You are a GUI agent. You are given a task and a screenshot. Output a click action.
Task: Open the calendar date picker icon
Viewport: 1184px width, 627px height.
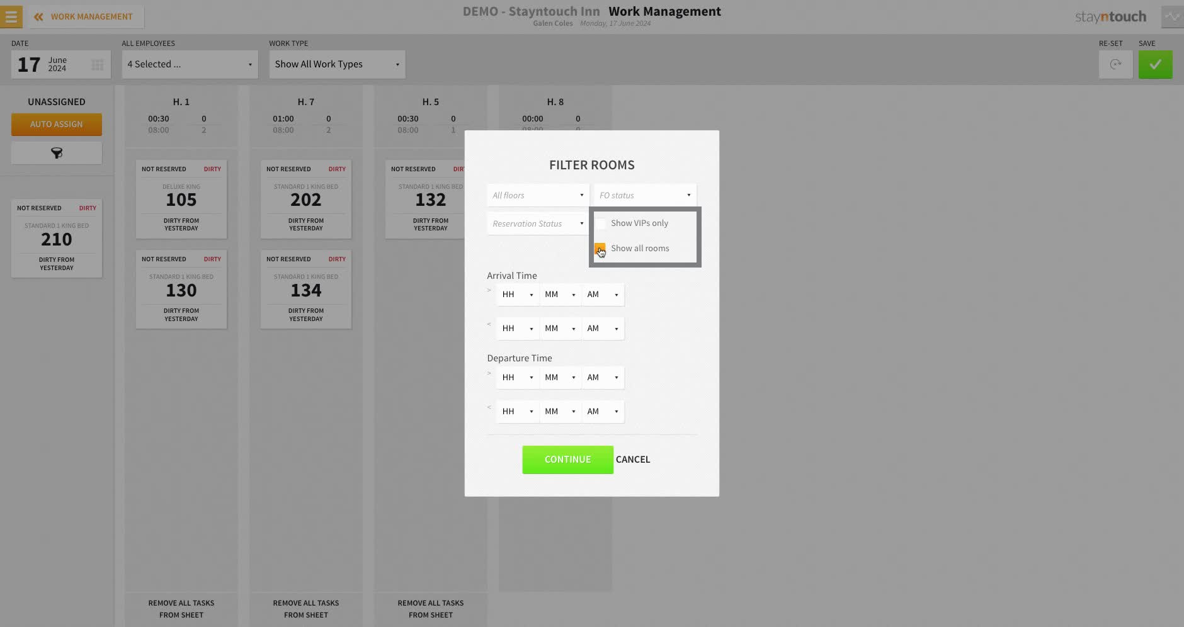point(98,65)
